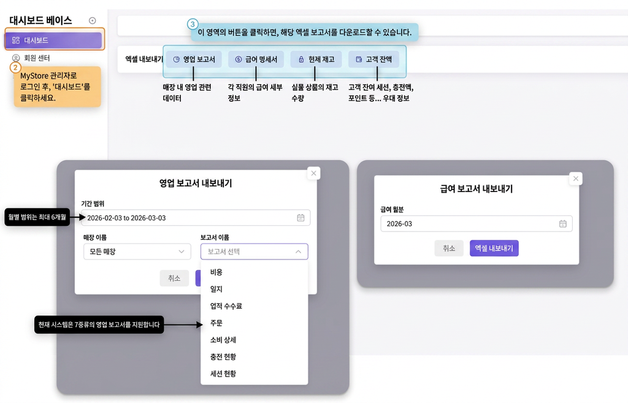Open the 대시보드 sidebar item

tap(53, 40)
